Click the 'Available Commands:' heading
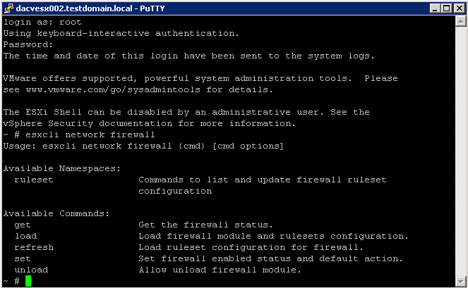The image size is (468, 288). pyautogui.click(x=56, y=213)
